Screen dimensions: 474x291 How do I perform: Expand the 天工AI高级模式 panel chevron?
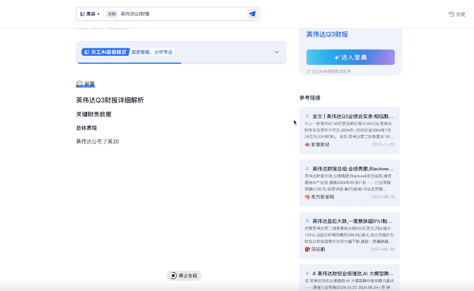[277, 52]
